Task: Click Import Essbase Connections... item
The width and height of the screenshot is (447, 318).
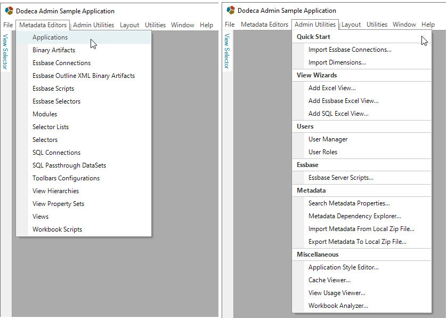Action: pyautogui.click(x=362, y=50)
